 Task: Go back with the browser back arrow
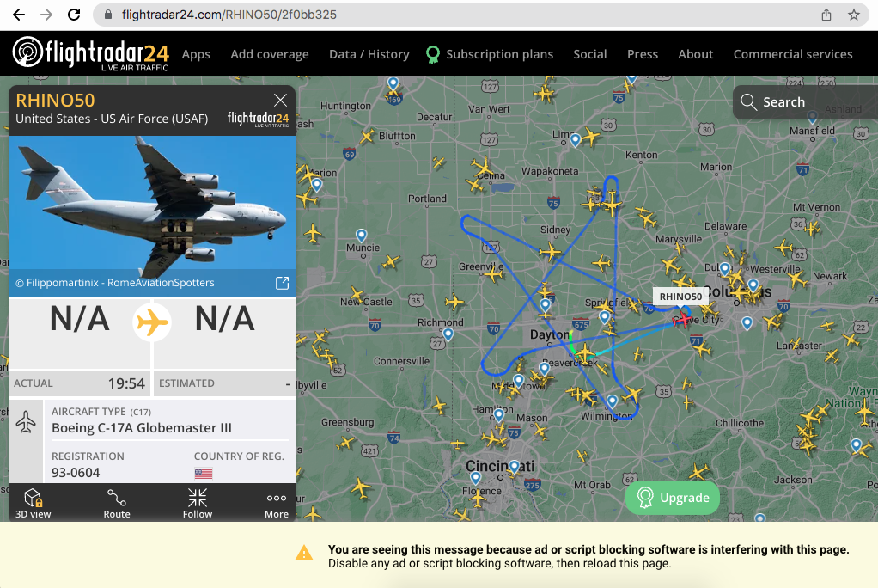19,15
